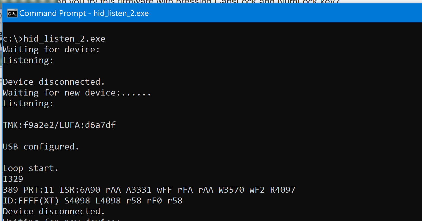Click the lowest Device disconnected message
This screenshot has width=422, height=221.
53,211
